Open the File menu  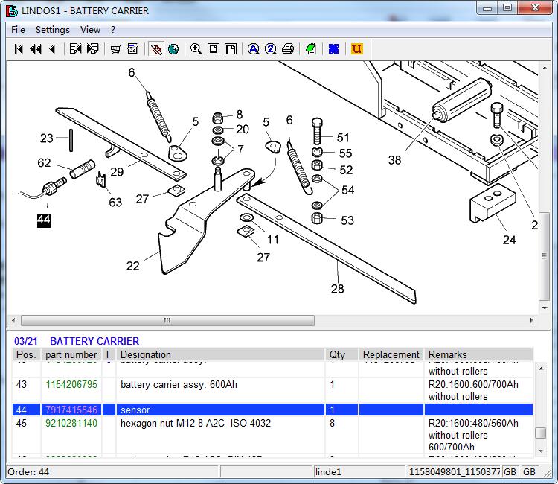18,30
